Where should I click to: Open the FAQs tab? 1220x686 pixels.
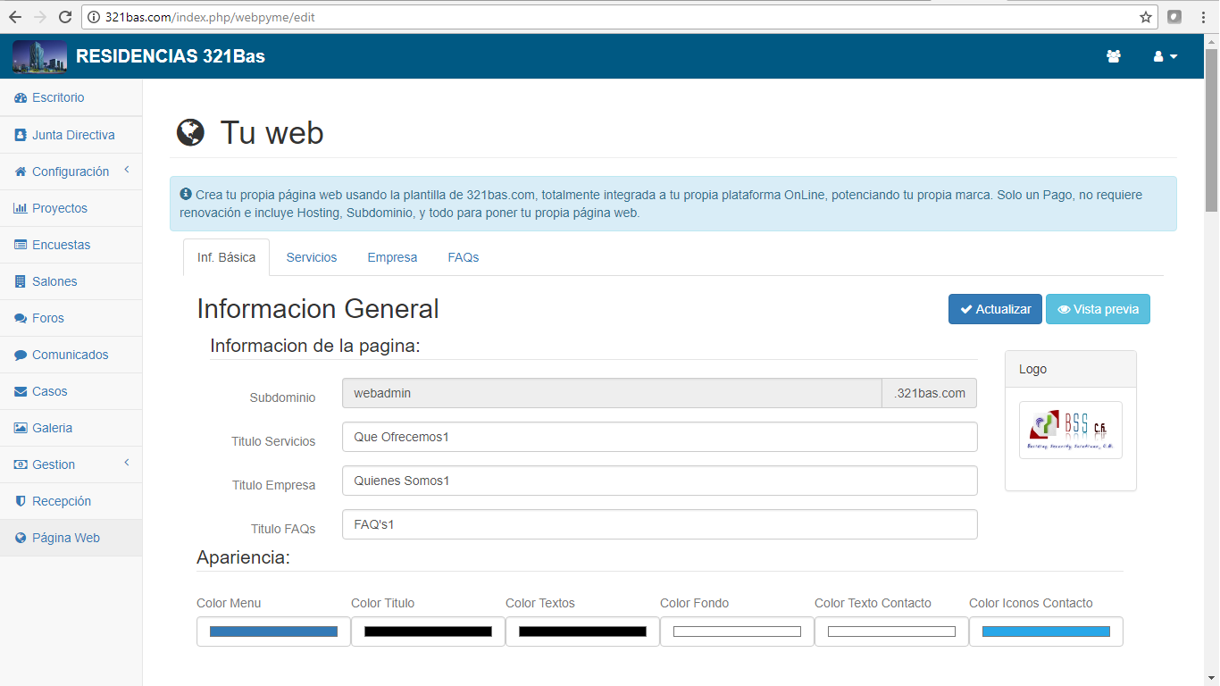pos(464,257)
